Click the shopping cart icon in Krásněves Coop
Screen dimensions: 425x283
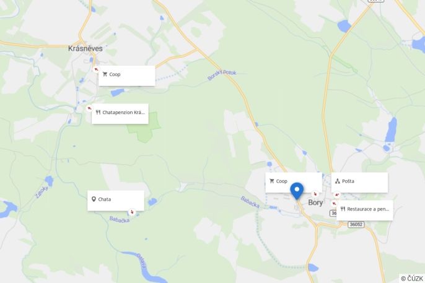(x=105, y=74)
